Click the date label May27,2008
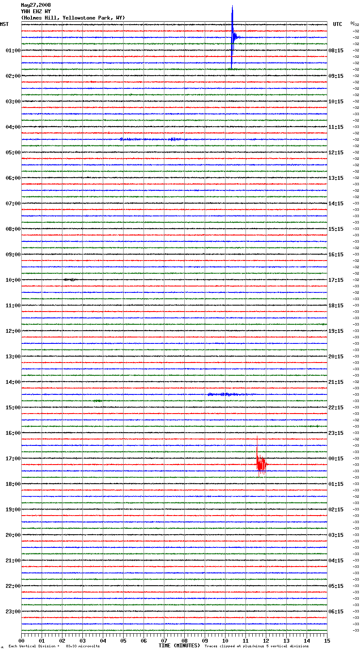This screenshot has width=361, height=652. [36, 5]
